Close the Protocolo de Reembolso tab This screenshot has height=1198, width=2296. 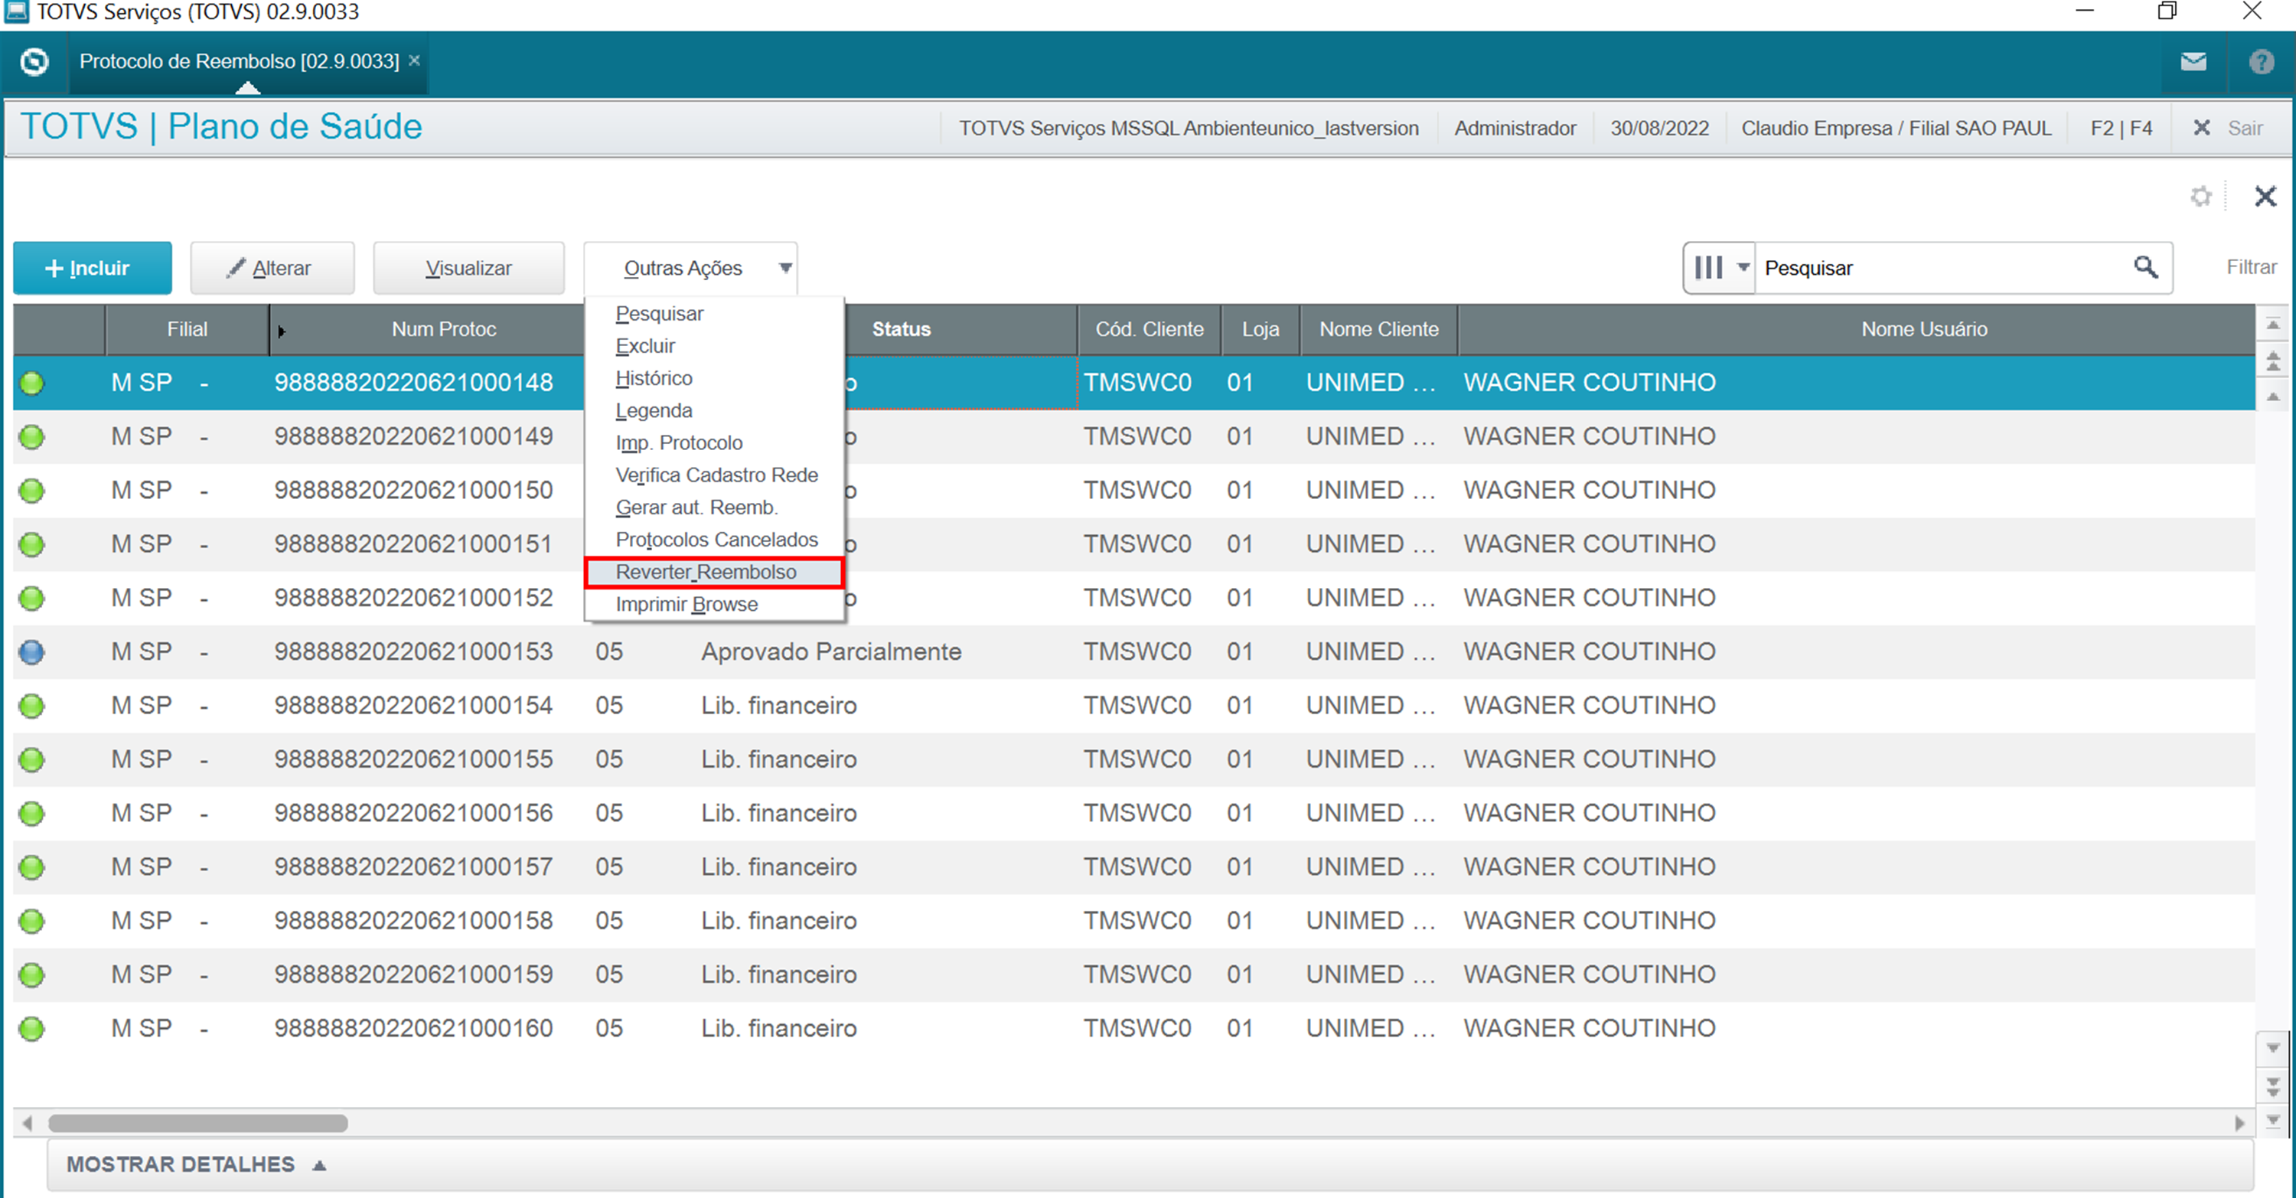pos(415,60)
